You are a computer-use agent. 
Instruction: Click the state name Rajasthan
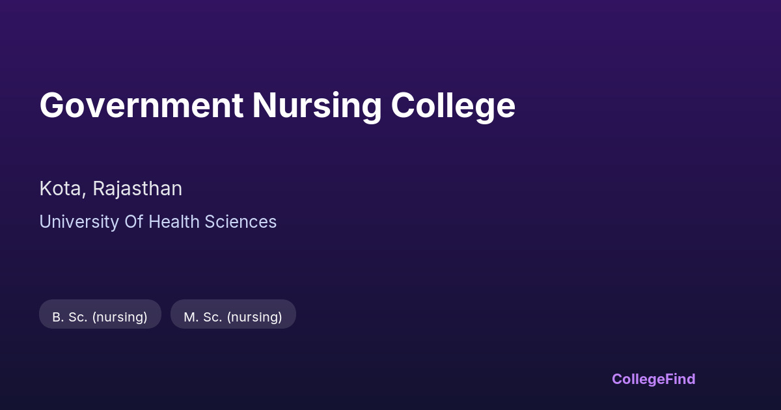137,189
